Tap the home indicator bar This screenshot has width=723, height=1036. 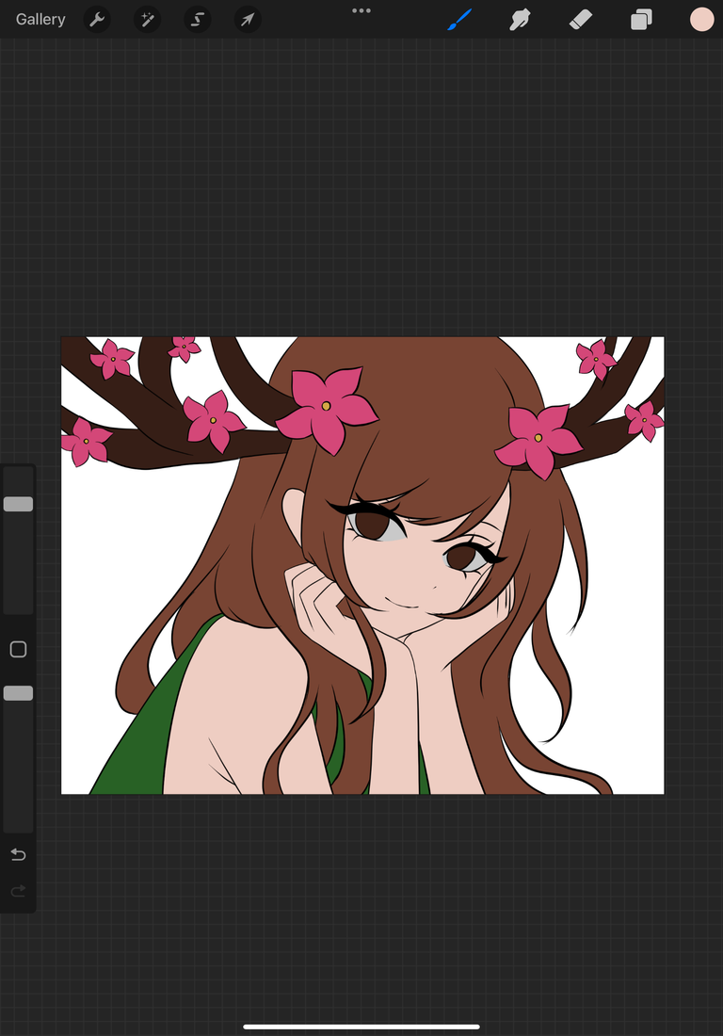361,1027
